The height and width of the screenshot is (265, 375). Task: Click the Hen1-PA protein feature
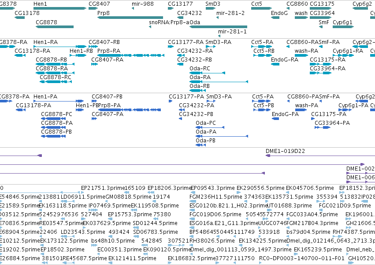59,101
